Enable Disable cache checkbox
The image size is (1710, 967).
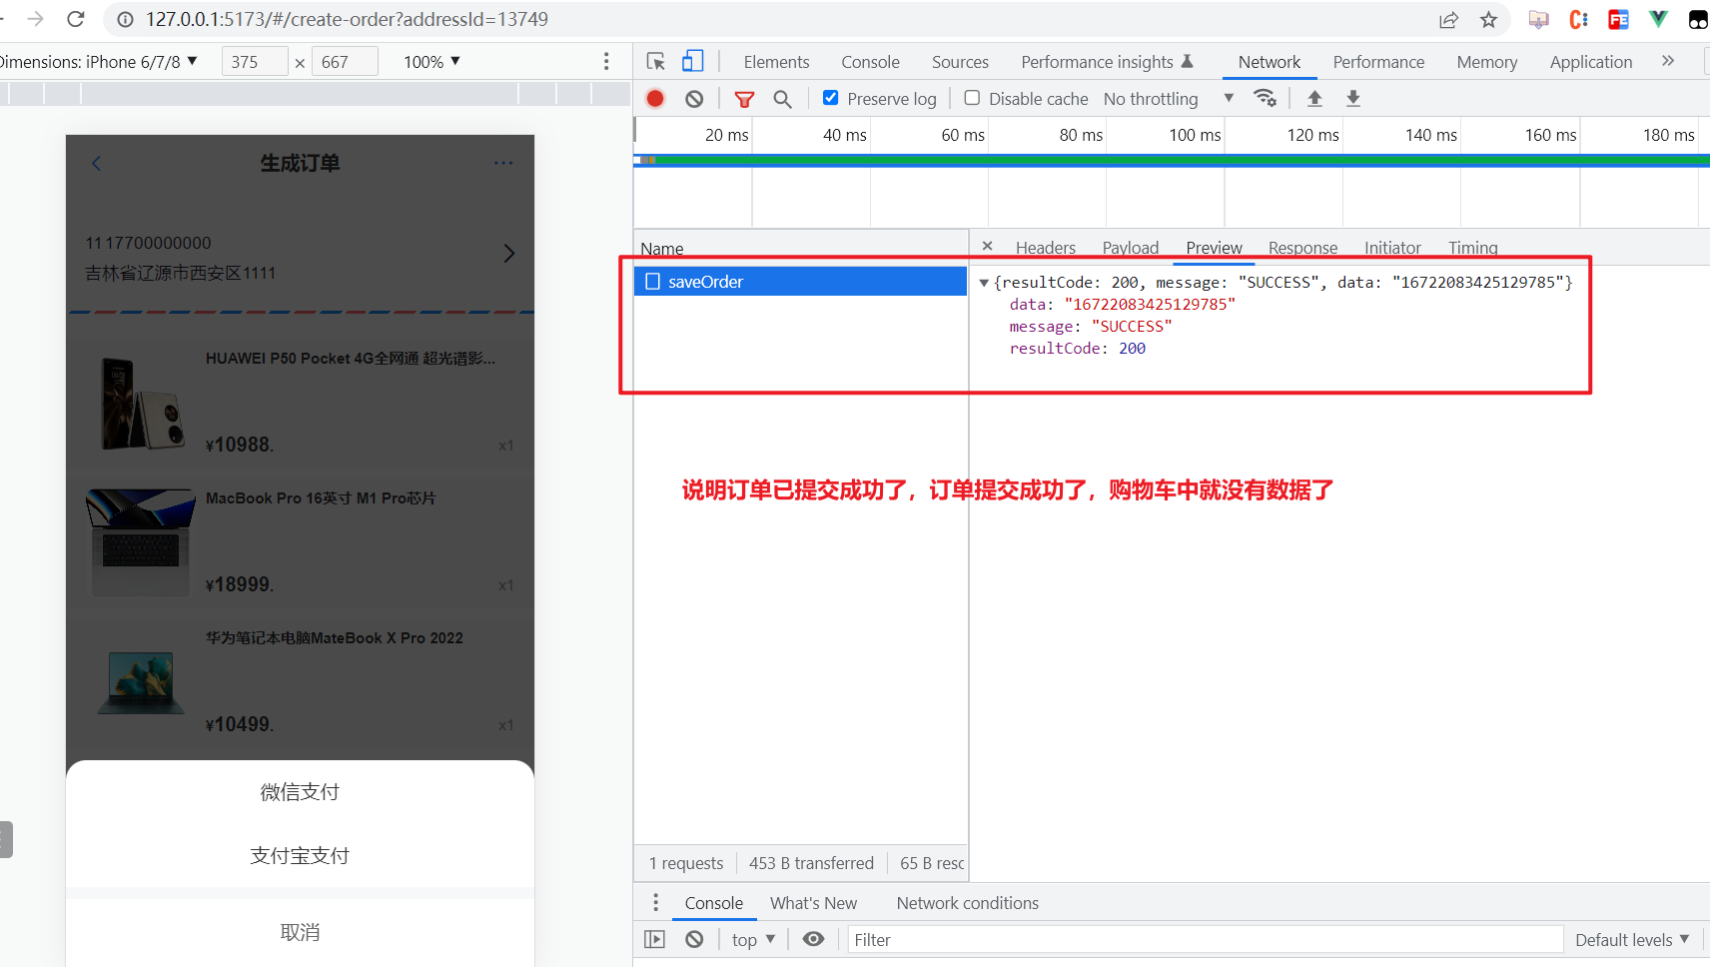point(972,98)
